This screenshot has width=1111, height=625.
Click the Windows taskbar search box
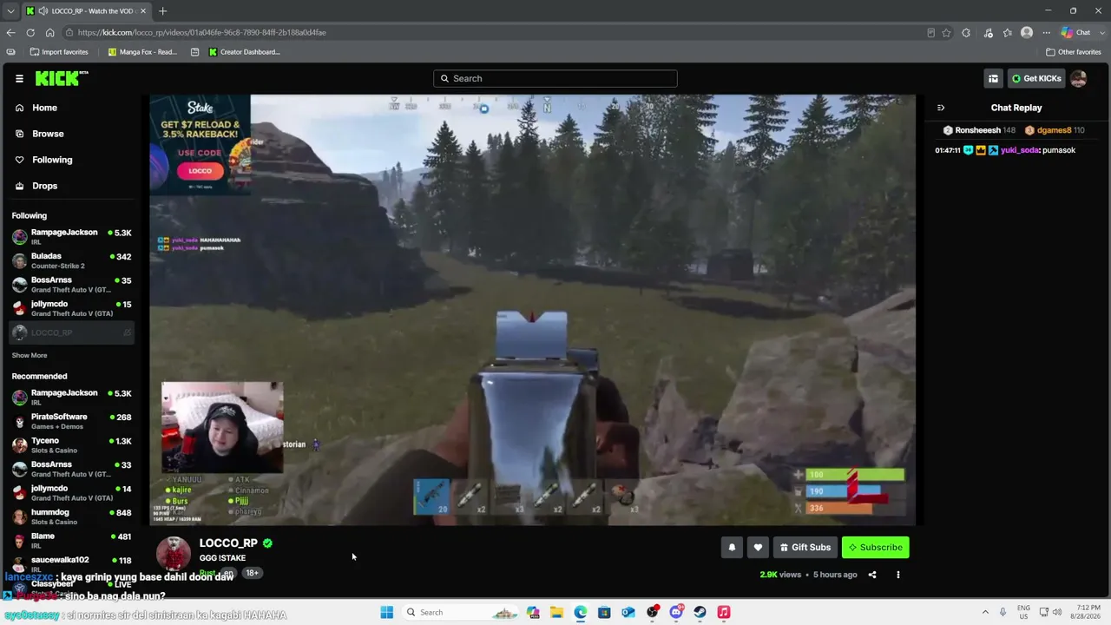pyautogui.click(x=462, y=612)
